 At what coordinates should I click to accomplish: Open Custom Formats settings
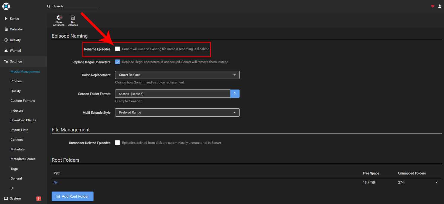tap(23, 101)
